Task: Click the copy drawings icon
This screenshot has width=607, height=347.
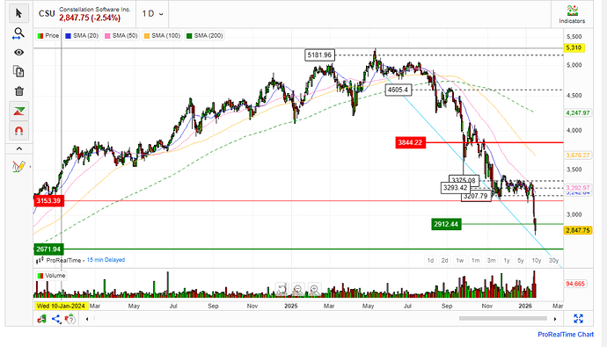Action: click(18, 71)
